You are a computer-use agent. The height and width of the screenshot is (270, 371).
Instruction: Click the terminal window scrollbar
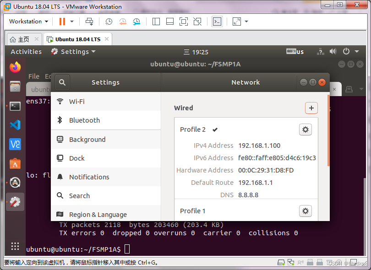pyautogui.click(x=365, y=216)
